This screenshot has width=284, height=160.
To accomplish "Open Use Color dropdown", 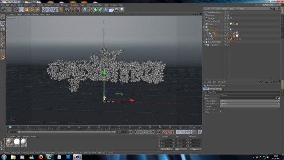I will point(250,106).
